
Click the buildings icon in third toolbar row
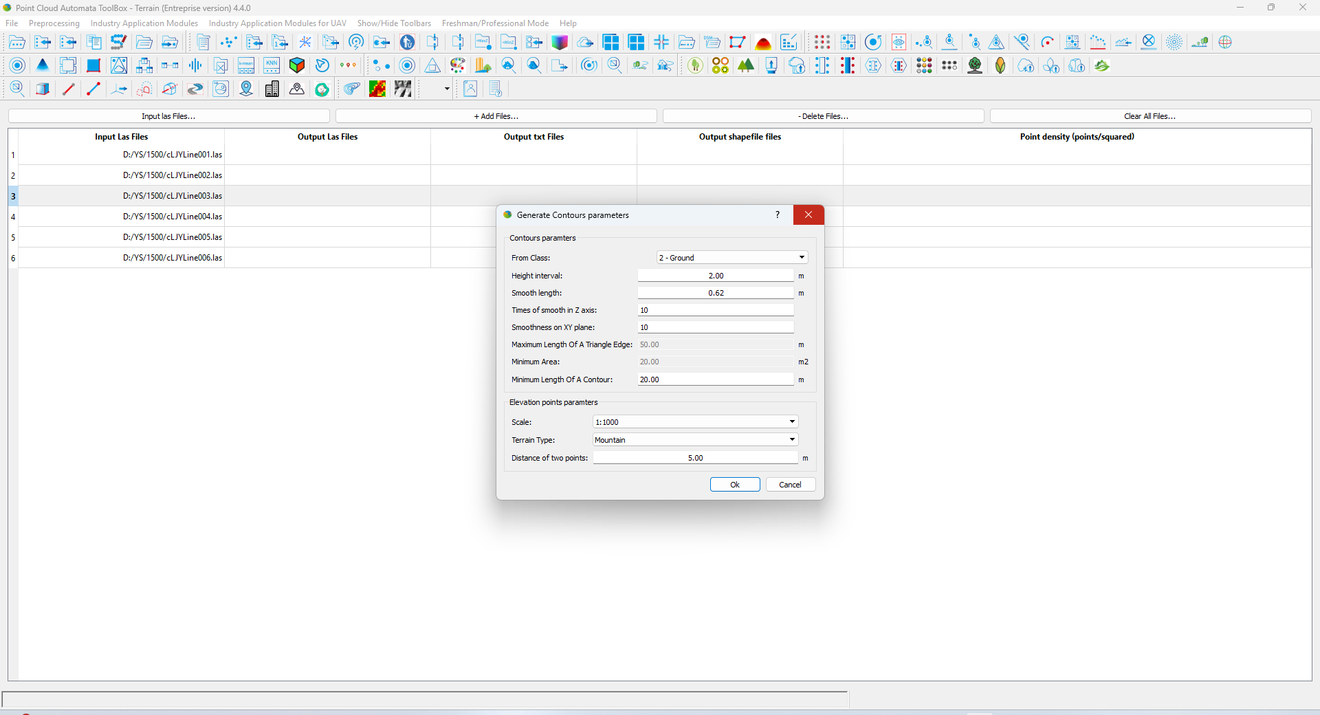pos(272,89)
